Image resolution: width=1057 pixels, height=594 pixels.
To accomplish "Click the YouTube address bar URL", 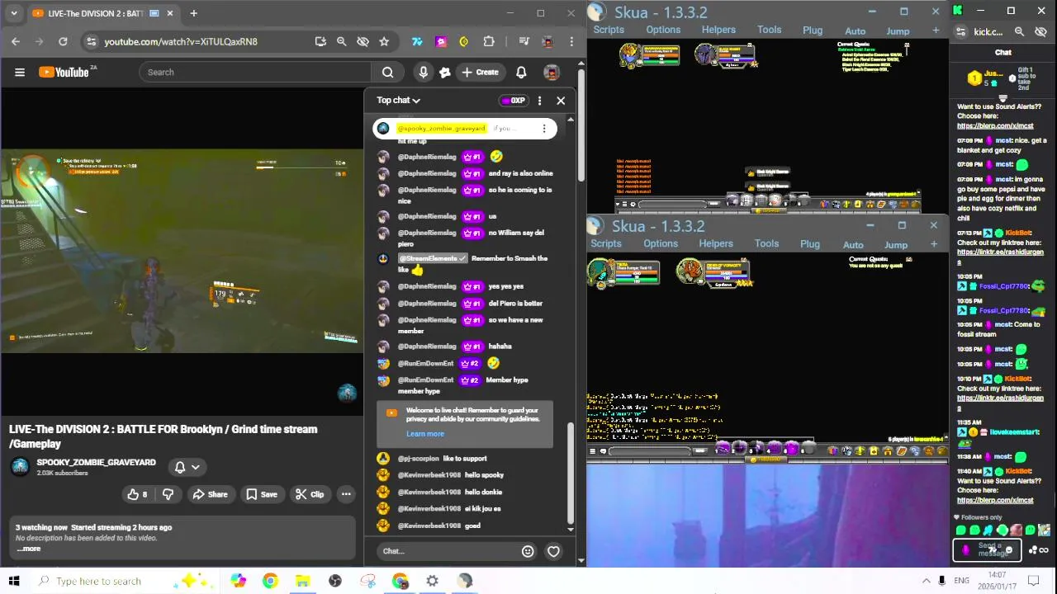I will pos(181,41).
